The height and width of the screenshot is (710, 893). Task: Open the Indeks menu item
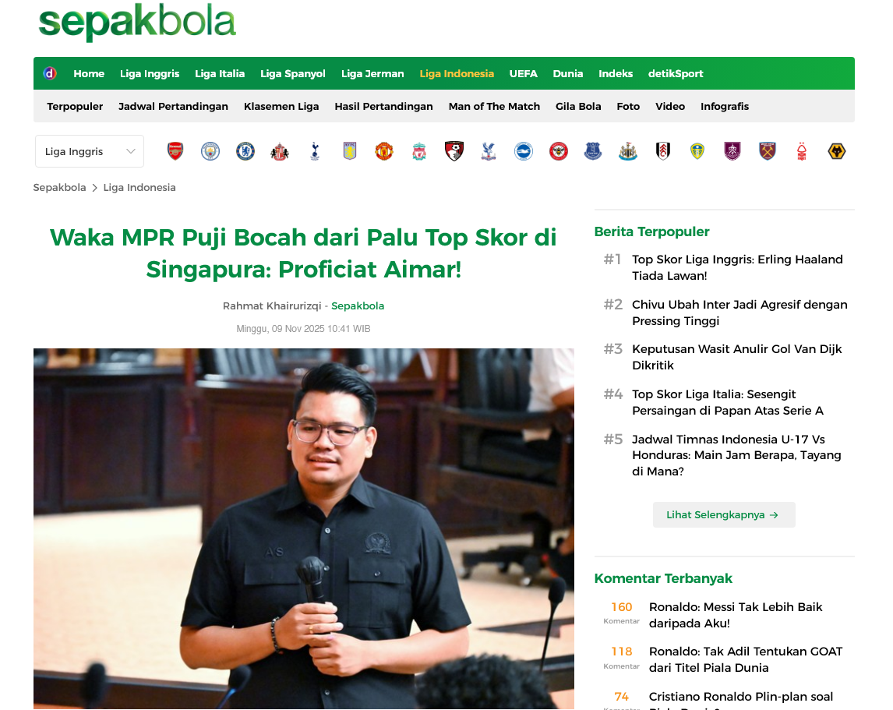pos(616,73)
